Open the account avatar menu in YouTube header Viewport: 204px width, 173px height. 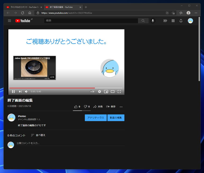190,21
